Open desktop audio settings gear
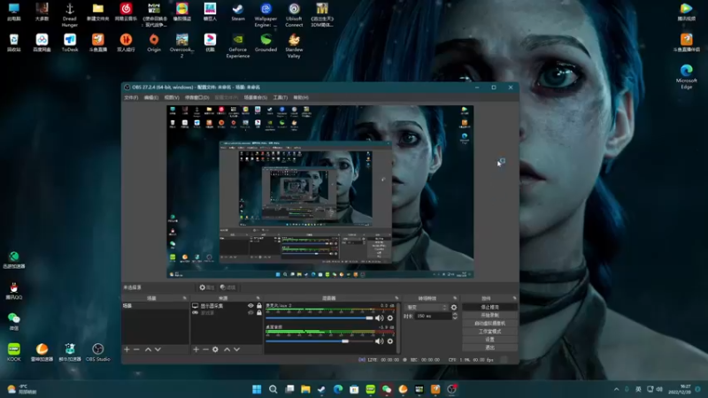The height and width of the screenshot is (398, 708). pos(390,341)
